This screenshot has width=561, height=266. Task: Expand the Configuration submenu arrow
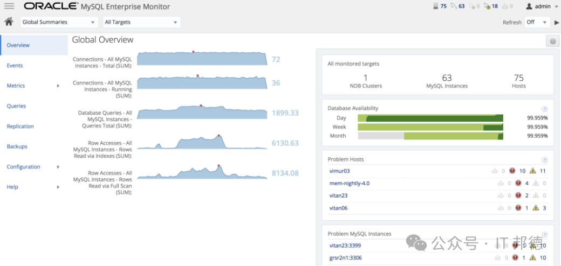[58, 167]
